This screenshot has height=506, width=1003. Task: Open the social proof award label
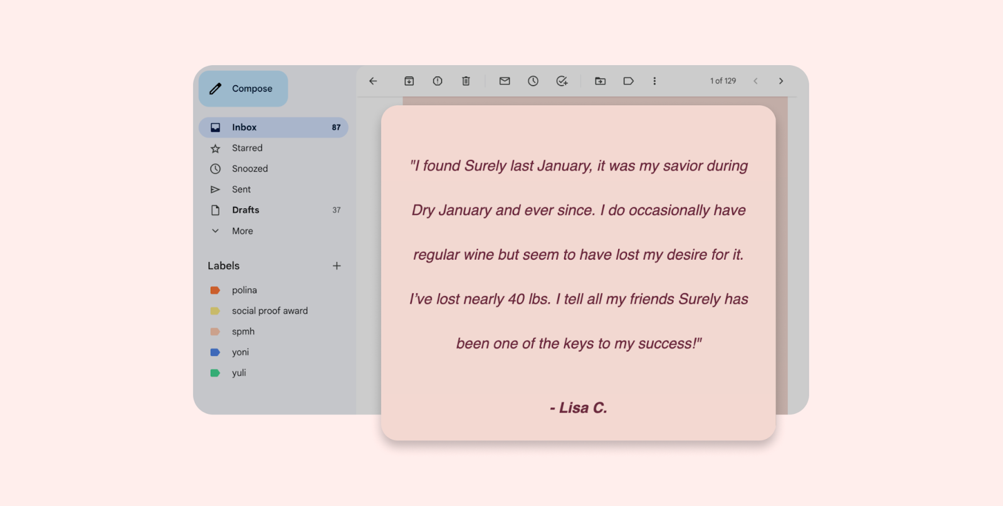[x=270, y=311]
